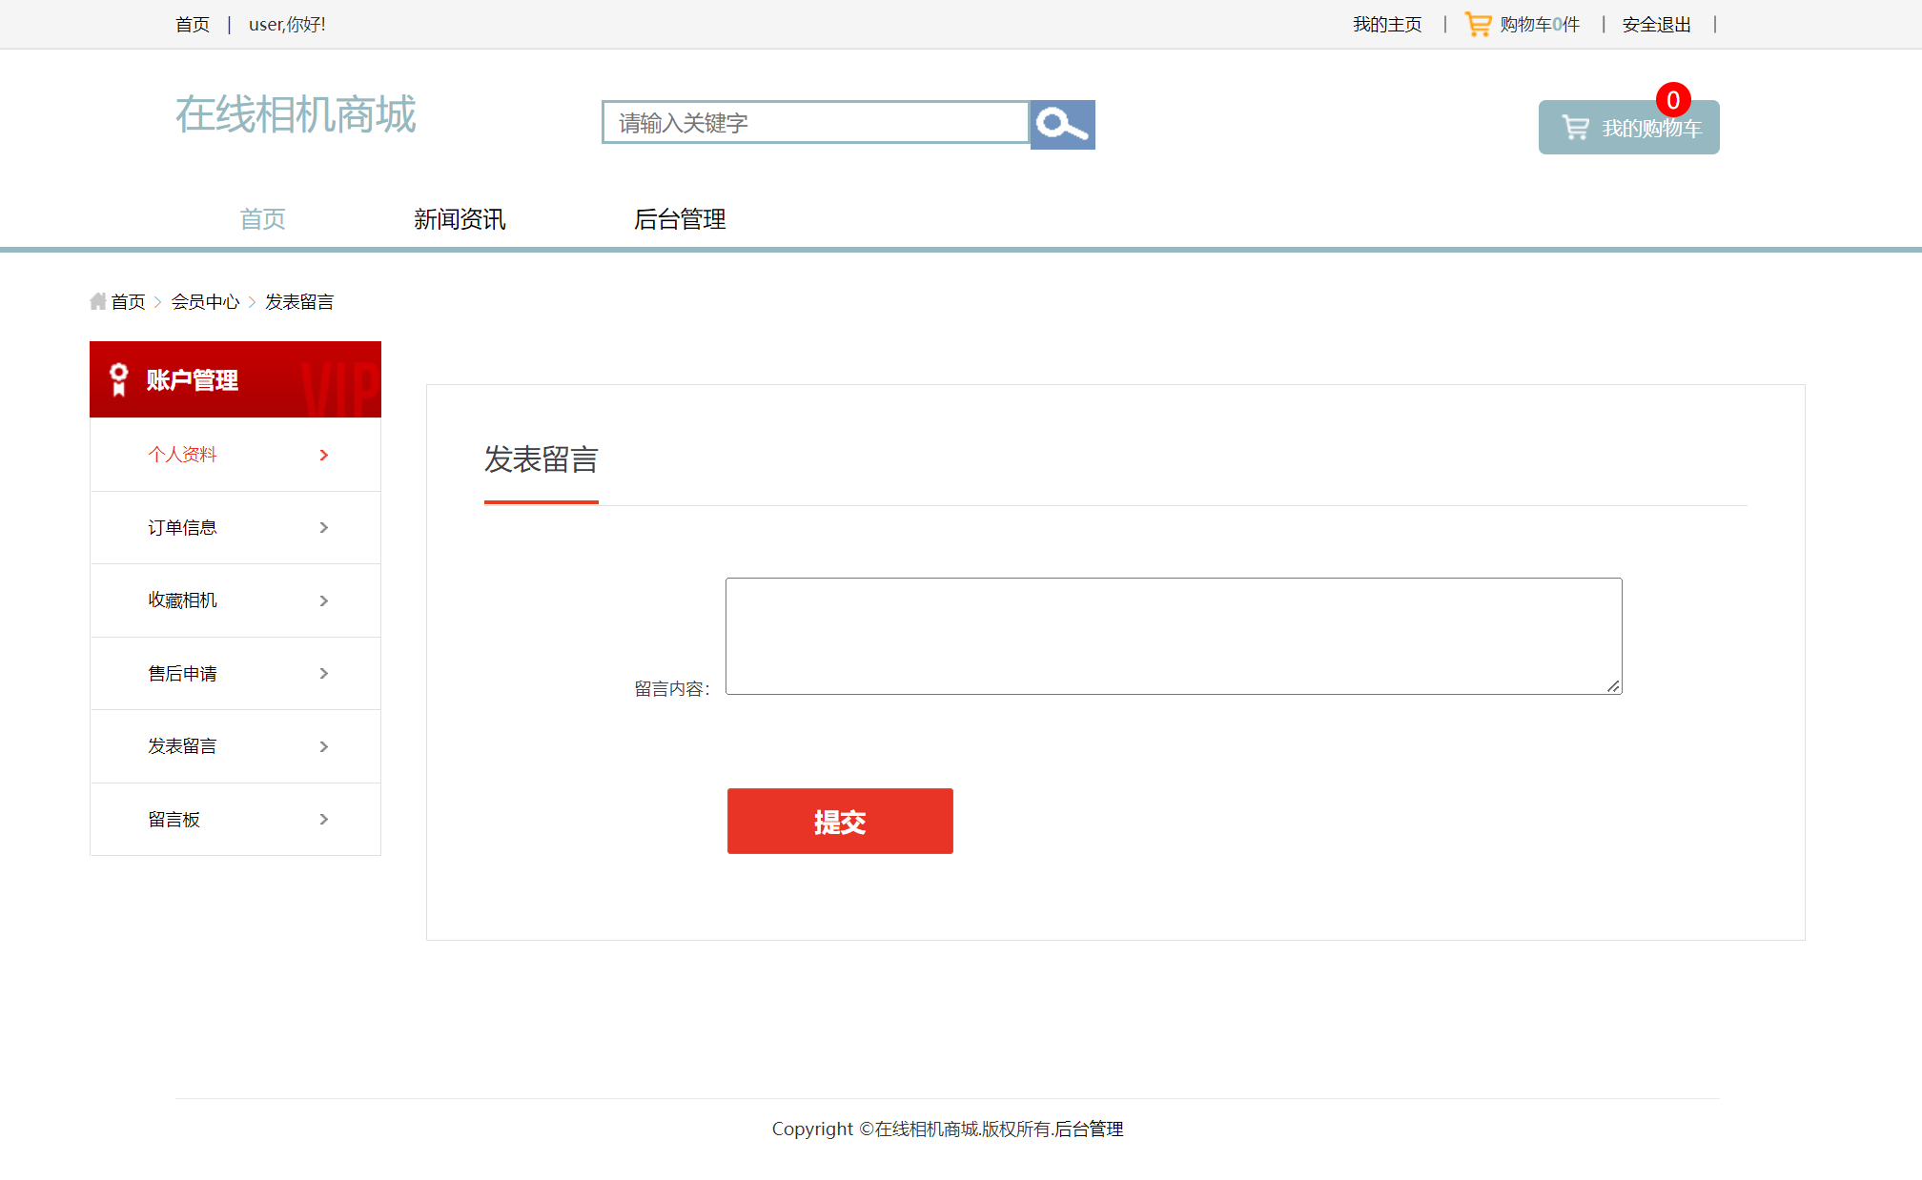
Task: Expand 订单信息 via its chevron arrow
Action: click(x=323, y=527)
